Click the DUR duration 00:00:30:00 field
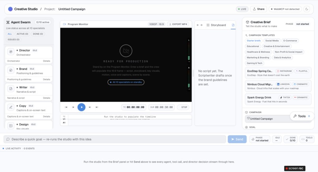The image size is (318, 172). (161, 107)
